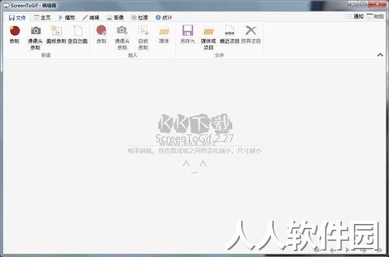Go to the 图像 (Image) tab

tap(115, 17)
